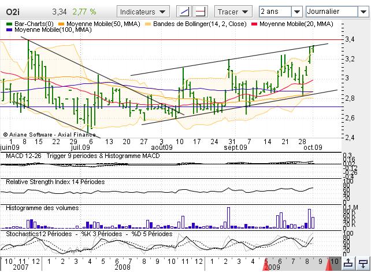
Task: Click 'Moyenne Mobile(50, MMA)' legend label
Action: (103, 24)
